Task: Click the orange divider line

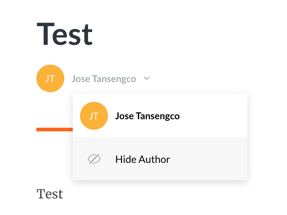Action: click(x=54, y=129)
